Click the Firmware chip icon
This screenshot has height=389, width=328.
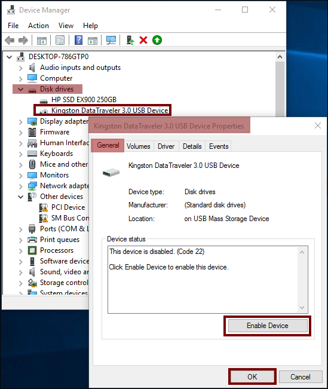click(32, 132)
